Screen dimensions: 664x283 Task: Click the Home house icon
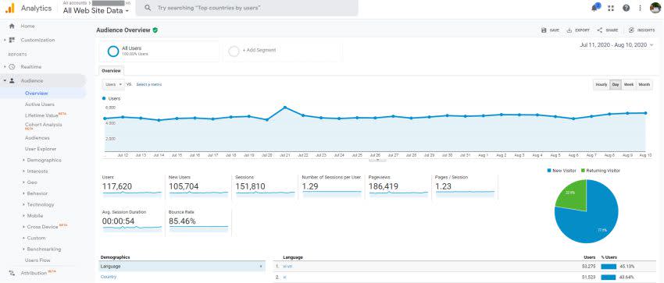point(12,27)
